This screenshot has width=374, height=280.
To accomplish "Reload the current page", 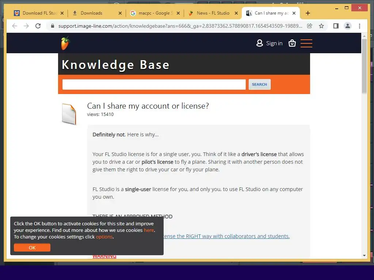I will click(x=38, y=26).
